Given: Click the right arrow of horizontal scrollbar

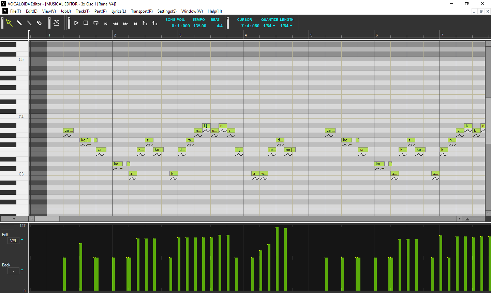Looking at the screenshot, I should coord(459,219).
